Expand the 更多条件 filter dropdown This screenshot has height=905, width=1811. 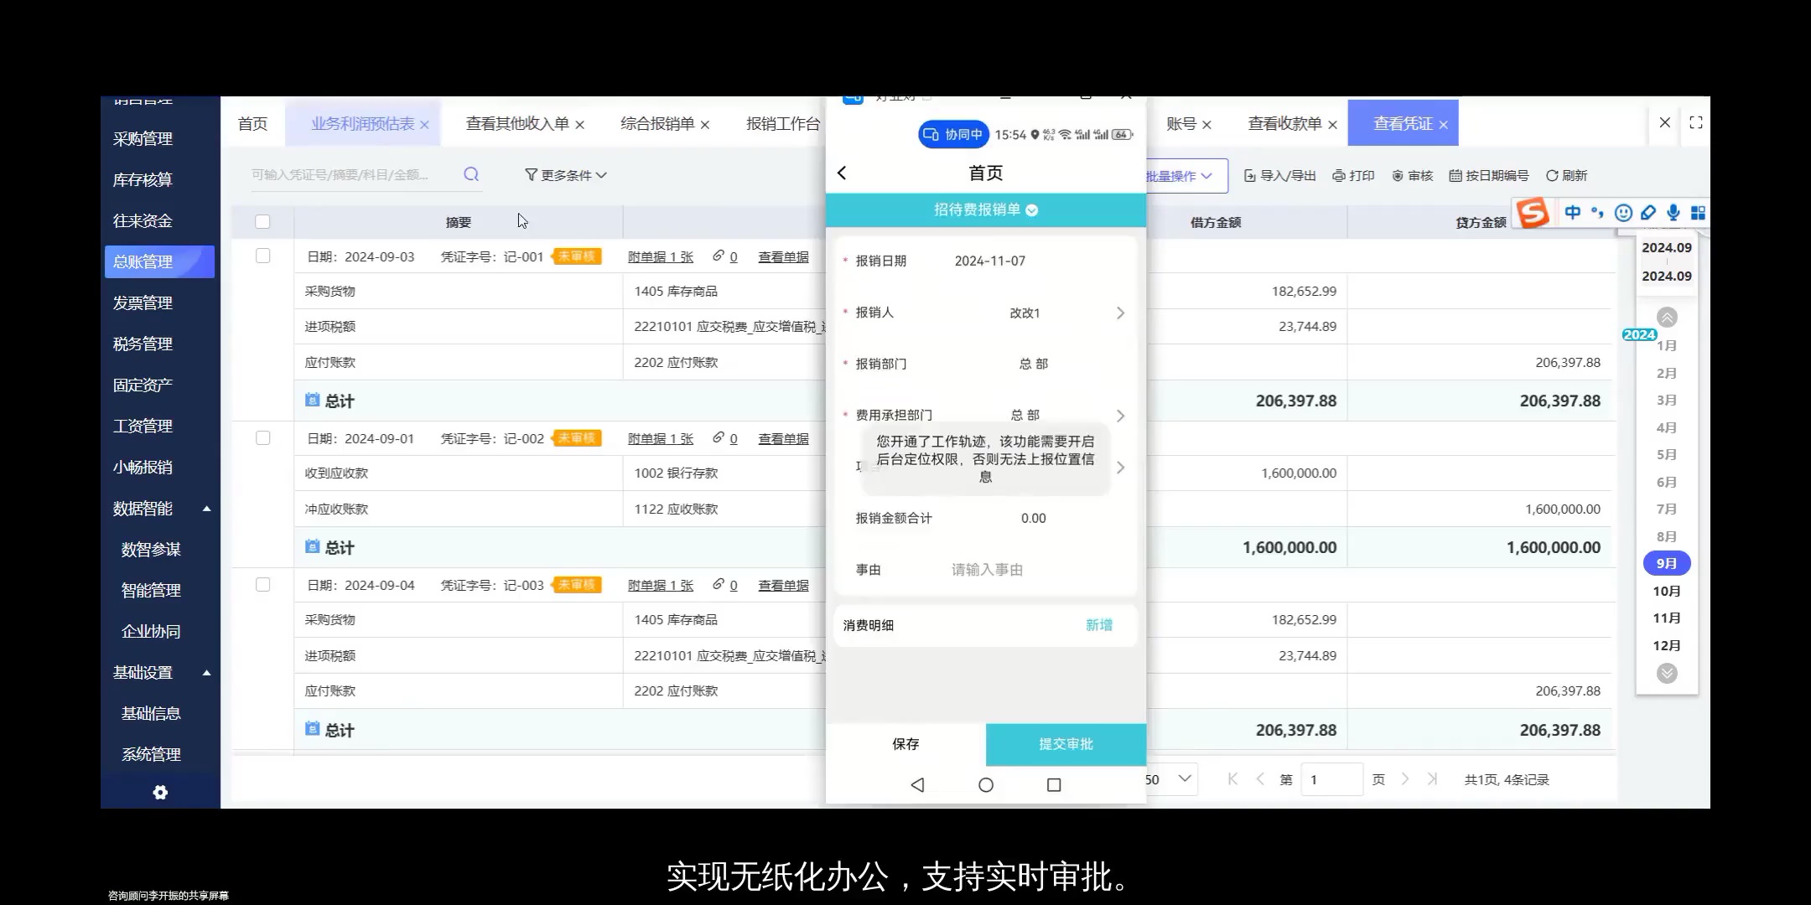click(x=565, y=174)
